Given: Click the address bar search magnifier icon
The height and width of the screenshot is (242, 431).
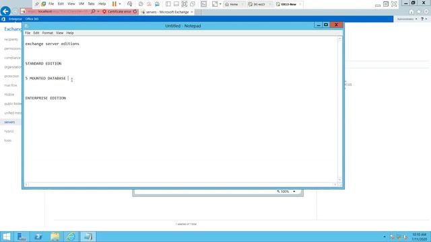Looking at the screenshot, I should 93,11.
